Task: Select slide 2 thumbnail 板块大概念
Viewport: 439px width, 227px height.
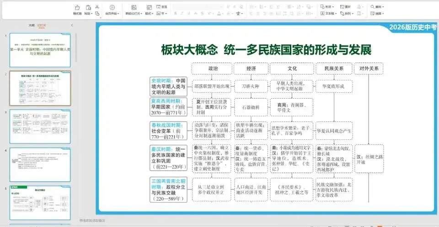Action: pyautogui.click(x=40, y=88)
